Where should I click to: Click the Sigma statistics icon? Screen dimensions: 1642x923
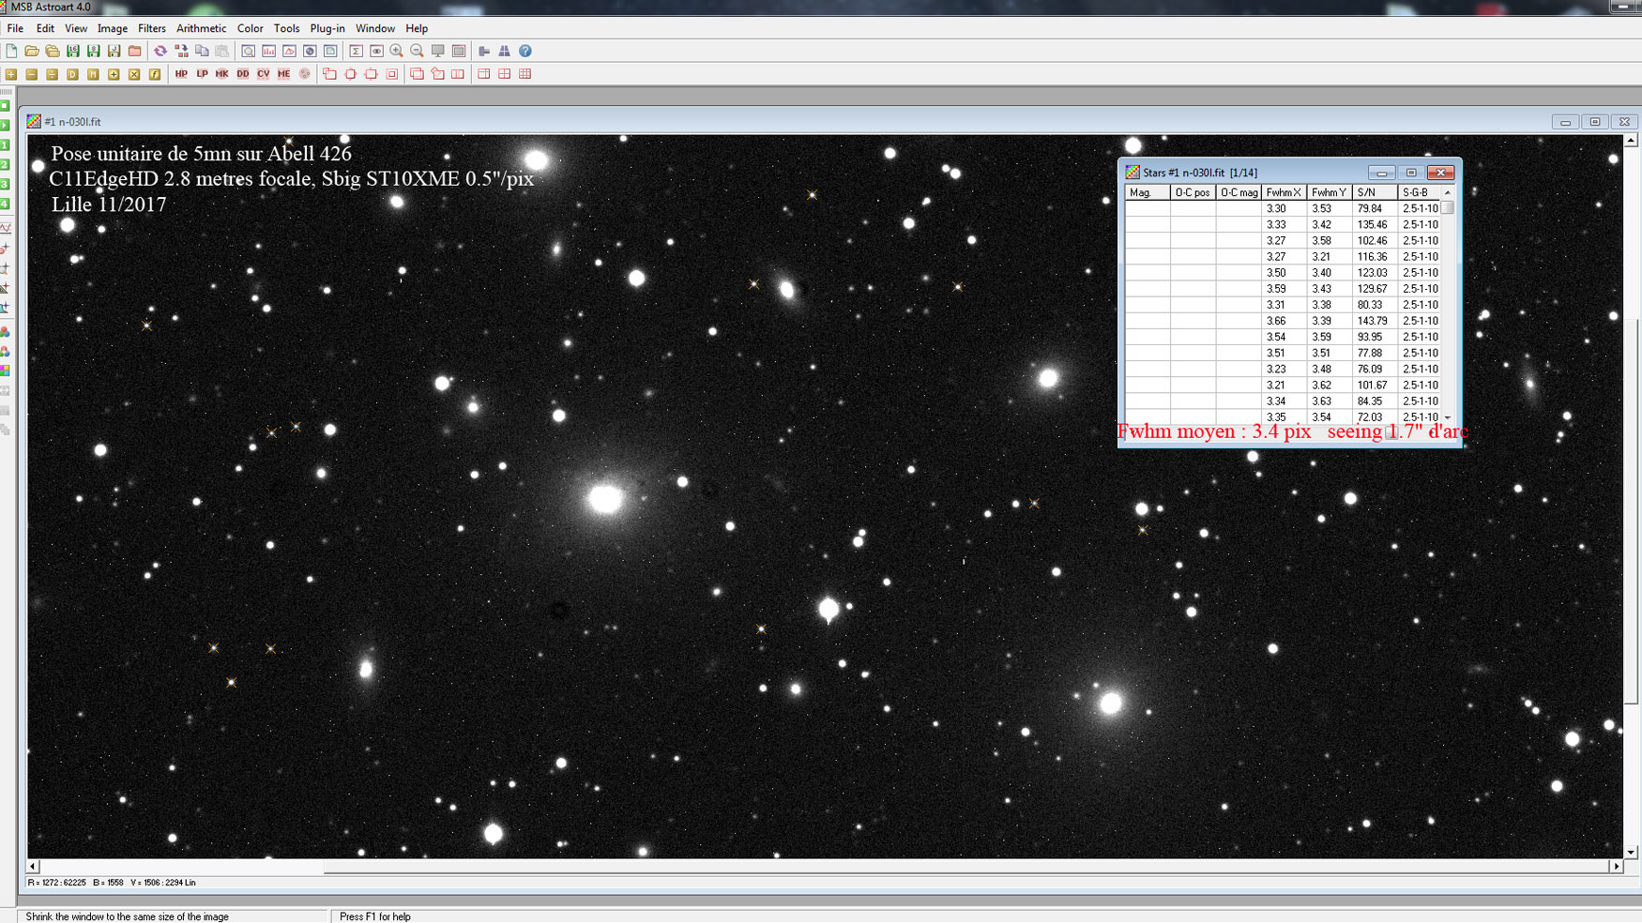click(356, 52)
